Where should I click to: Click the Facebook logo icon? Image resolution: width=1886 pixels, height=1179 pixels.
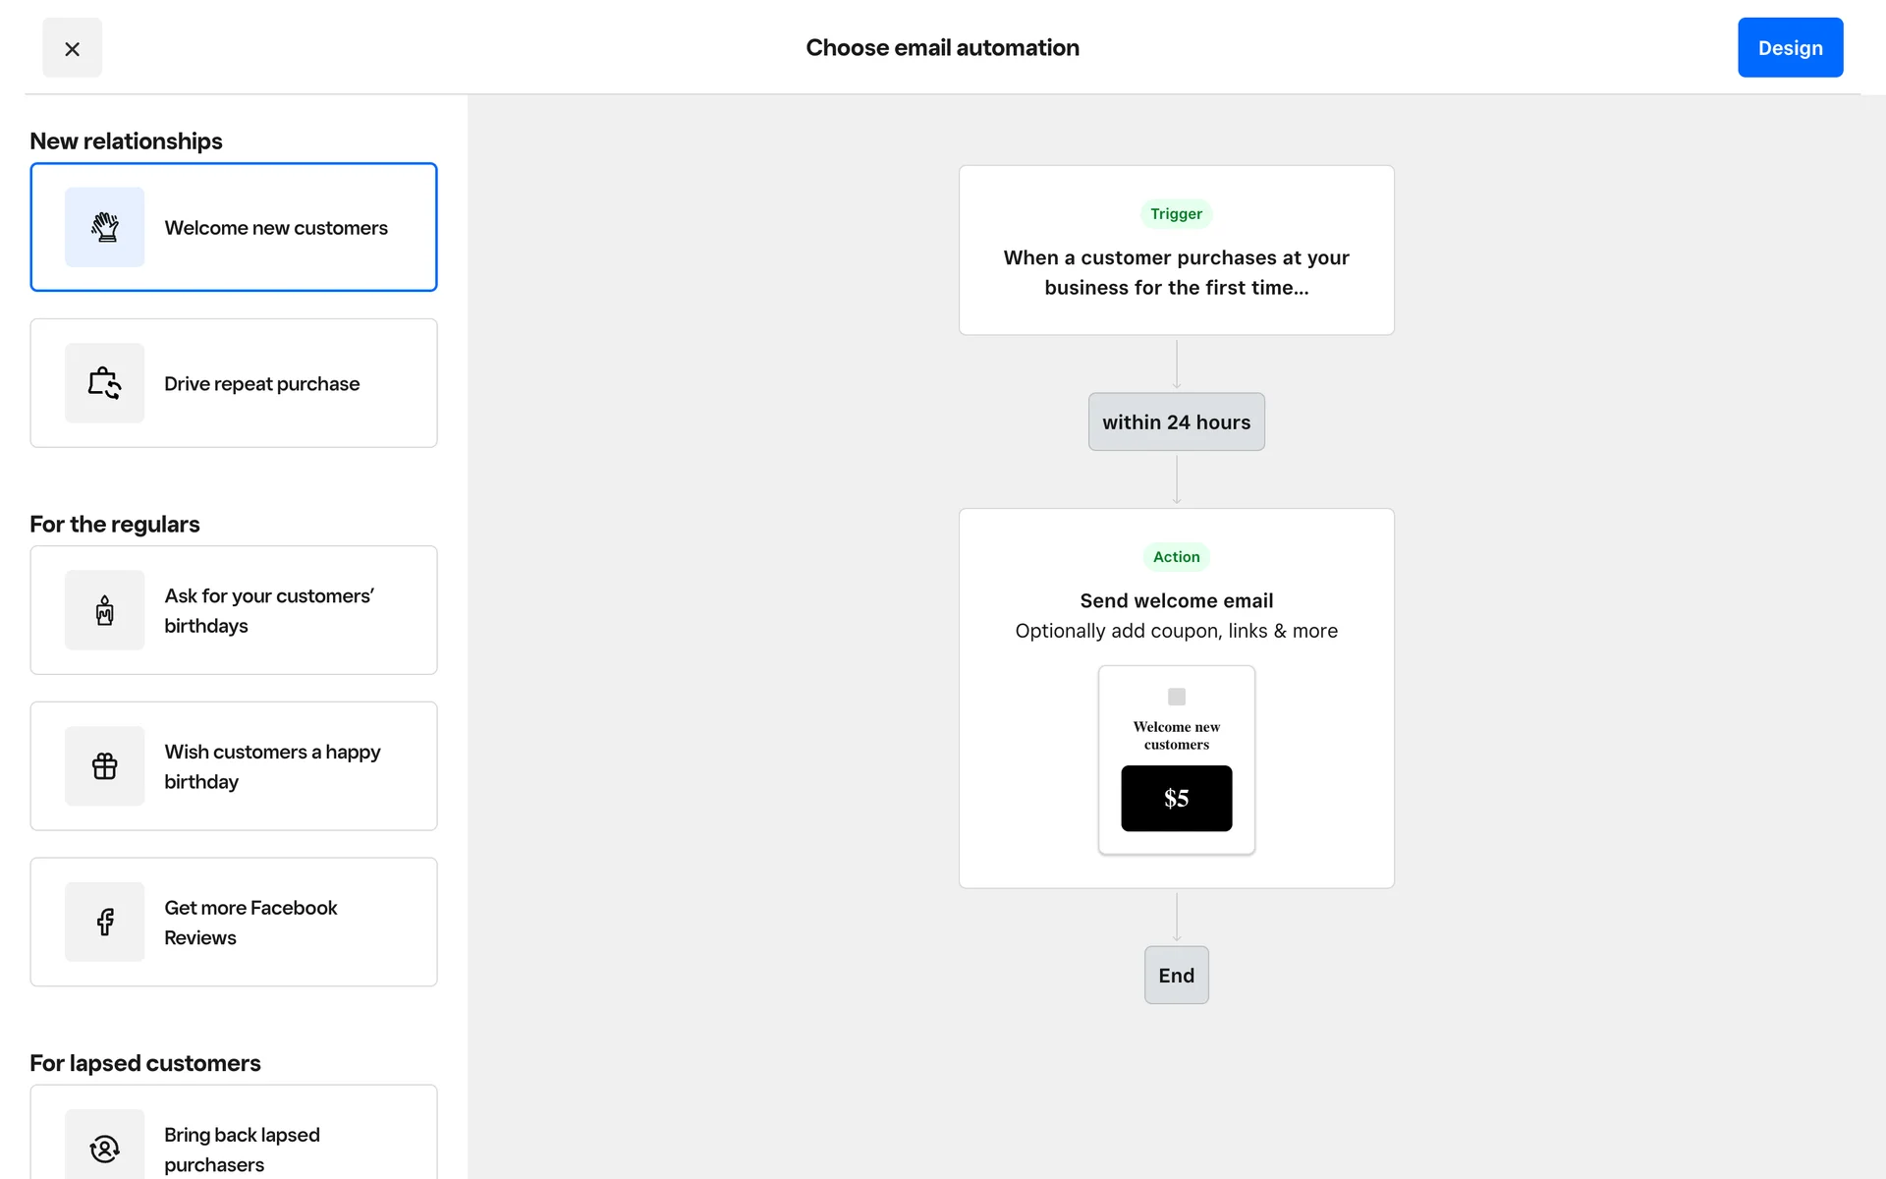coord(104,922)
